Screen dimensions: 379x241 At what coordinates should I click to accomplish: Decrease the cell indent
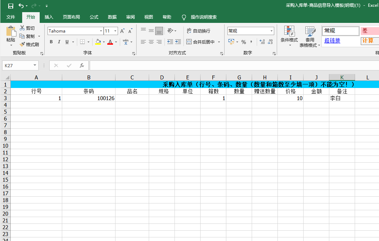(x=170, y=42)
